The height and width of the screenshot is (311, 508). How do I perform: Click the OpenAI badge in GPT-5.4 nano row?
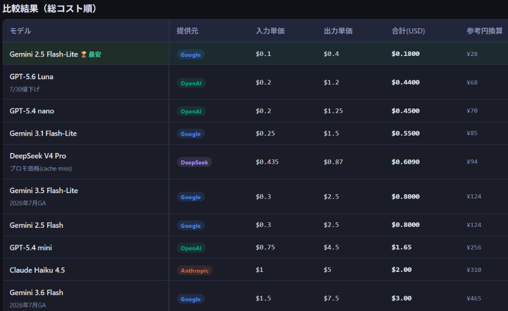pos(191,111)
